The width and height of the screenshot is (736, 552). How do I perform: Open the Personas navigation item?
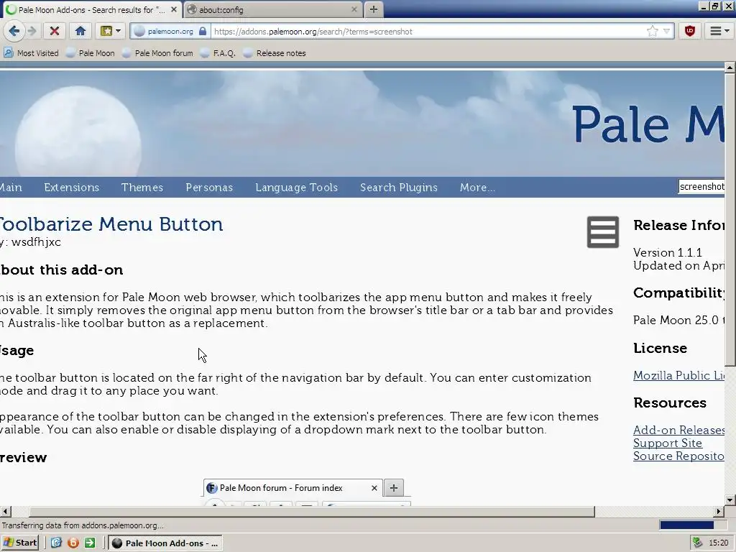(x=209, y=188)
